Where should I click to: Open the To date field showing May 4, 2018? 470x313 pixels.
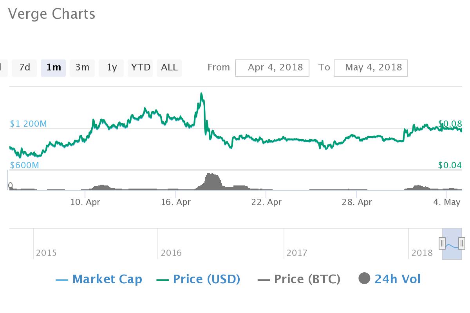click(371, 67)
